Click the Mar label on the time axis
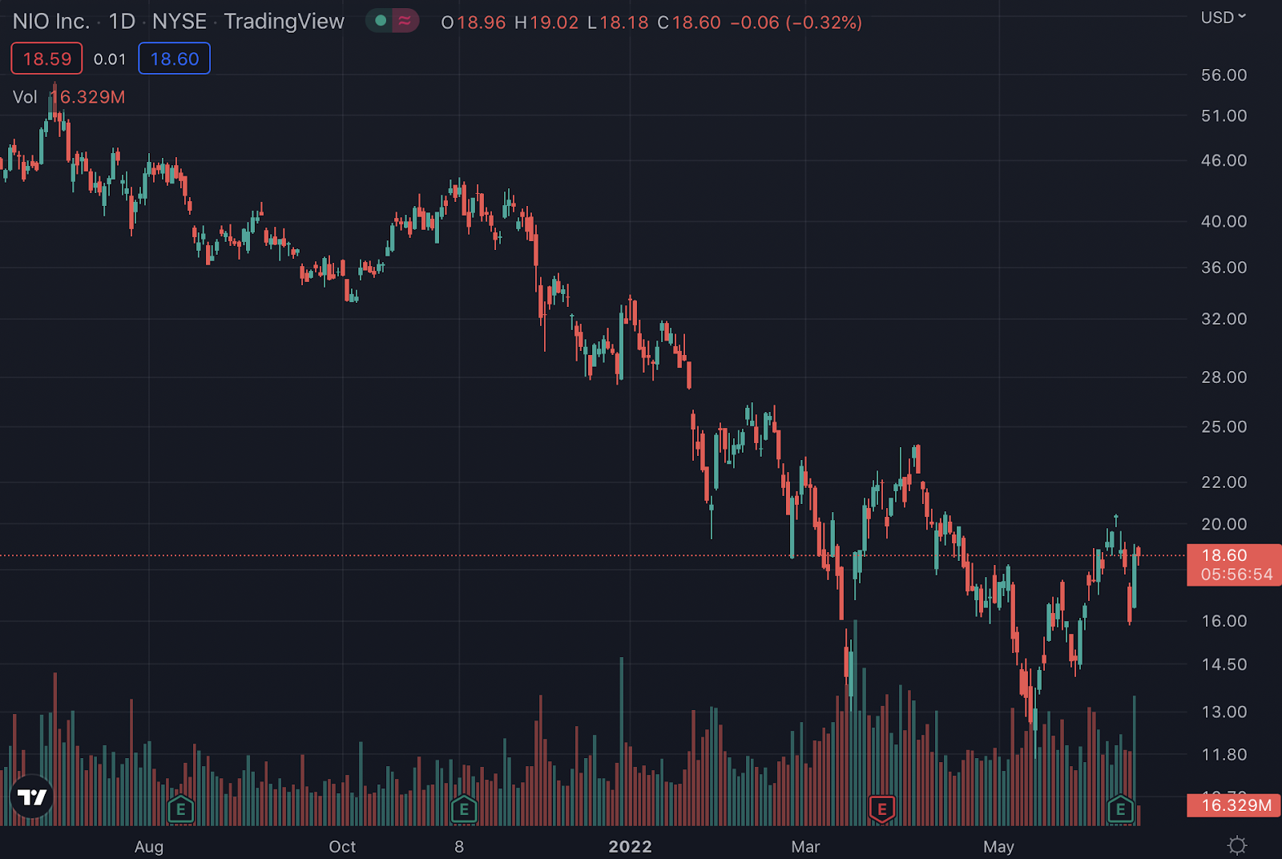Image resolution: width=1282 pixels, height=859 pixels. click(x=805, y=847)
